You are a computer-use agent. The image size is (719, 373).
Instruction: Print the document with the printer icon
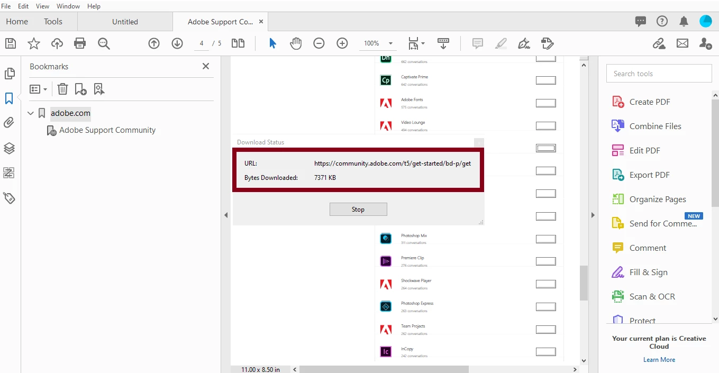click(x=80, y=43)
